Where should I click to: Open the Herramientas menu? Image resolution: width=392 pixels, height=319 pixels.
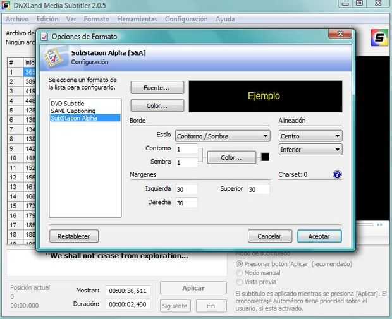coord(137,19)
